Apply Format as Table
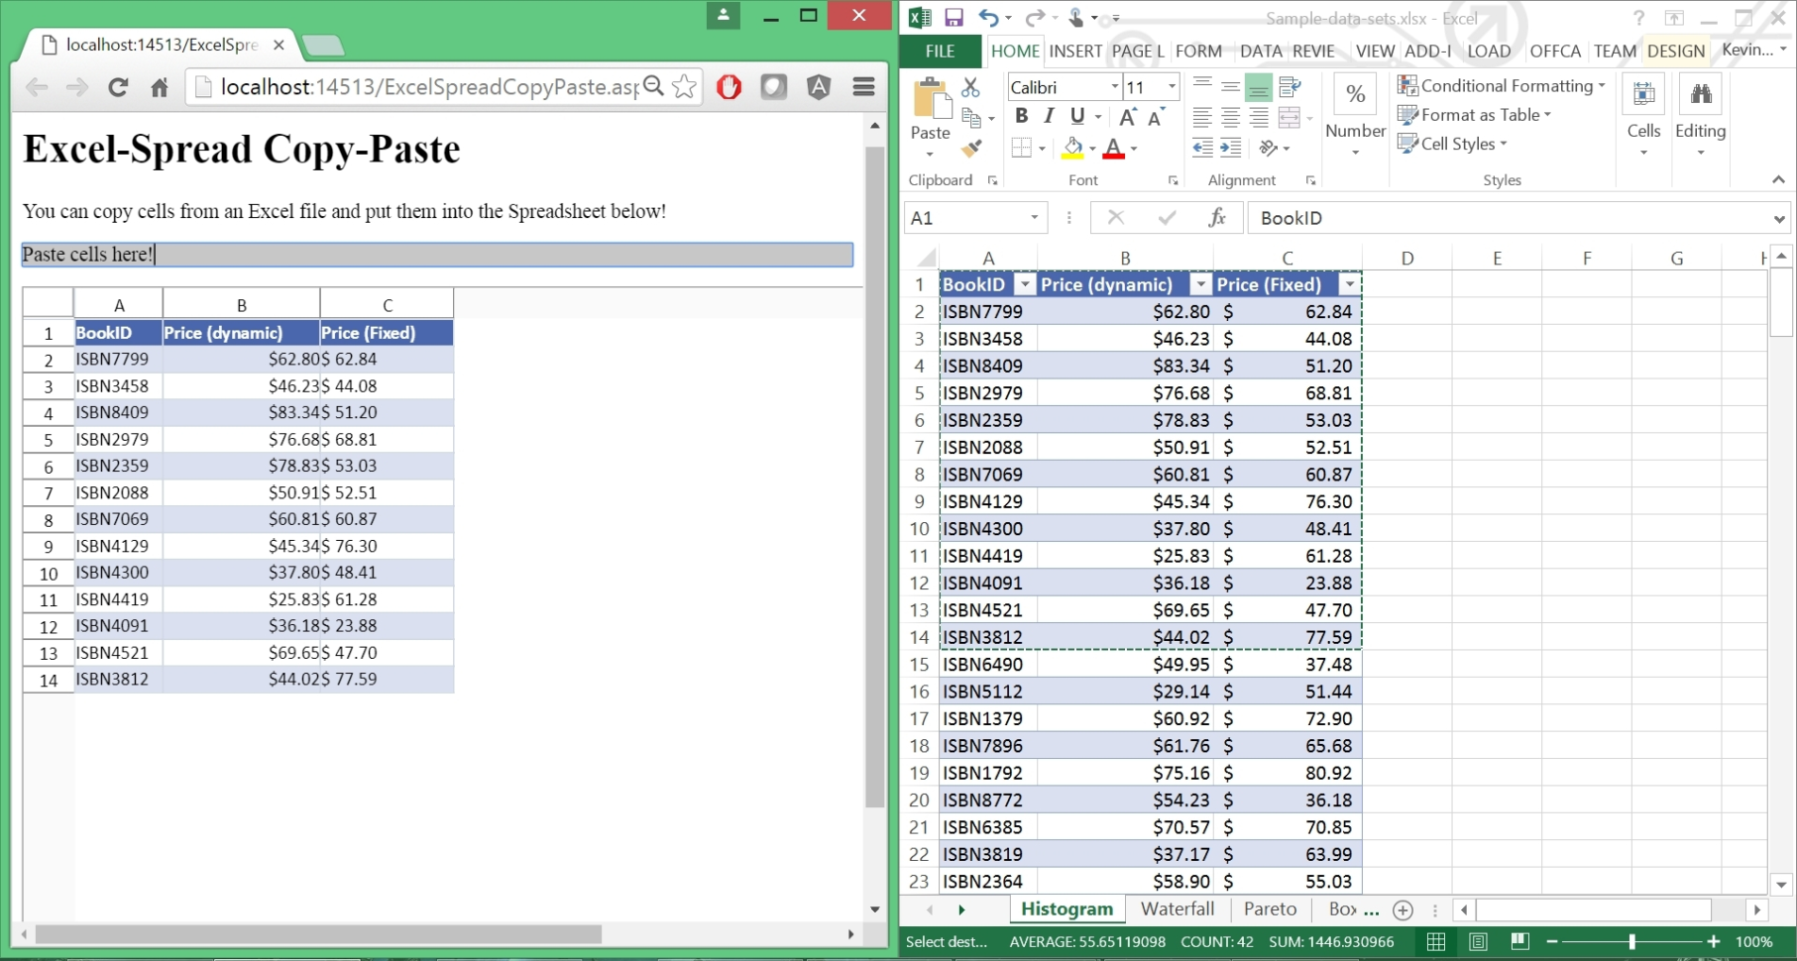The width and height of the screenshot is (1797, 961). pyautogui.click(x=1475, y=115)
